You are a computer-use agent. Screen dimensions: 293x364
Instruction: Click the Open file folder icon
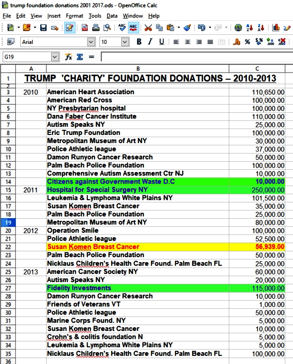[27, 28]
